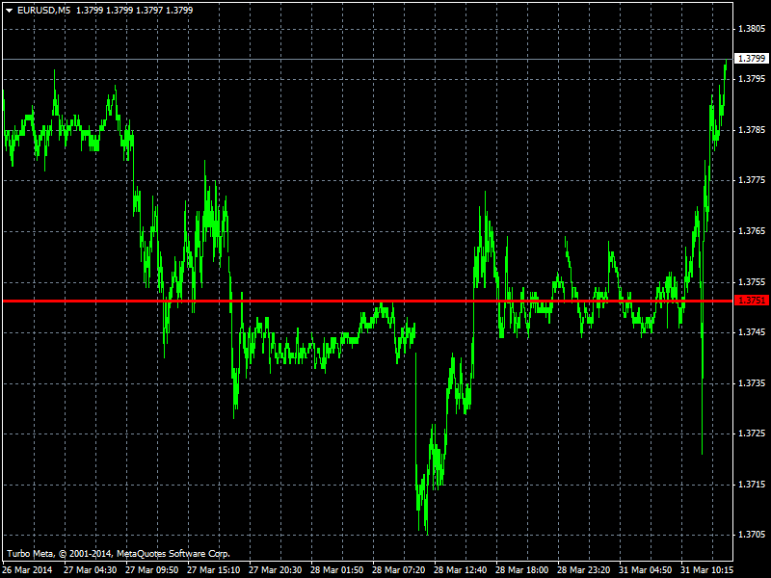Click the 1.3735 price scale label
The width and height of the screenshot is (771, 578).
pyautogui.click(x=752, y=383)
